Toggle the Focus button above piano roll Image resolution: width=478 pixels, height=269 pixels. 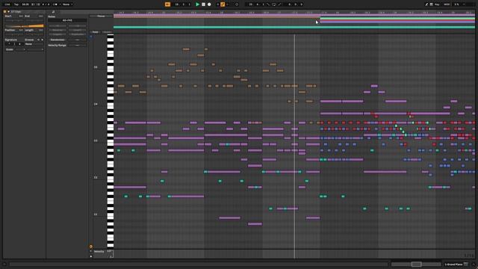(101, 16)
